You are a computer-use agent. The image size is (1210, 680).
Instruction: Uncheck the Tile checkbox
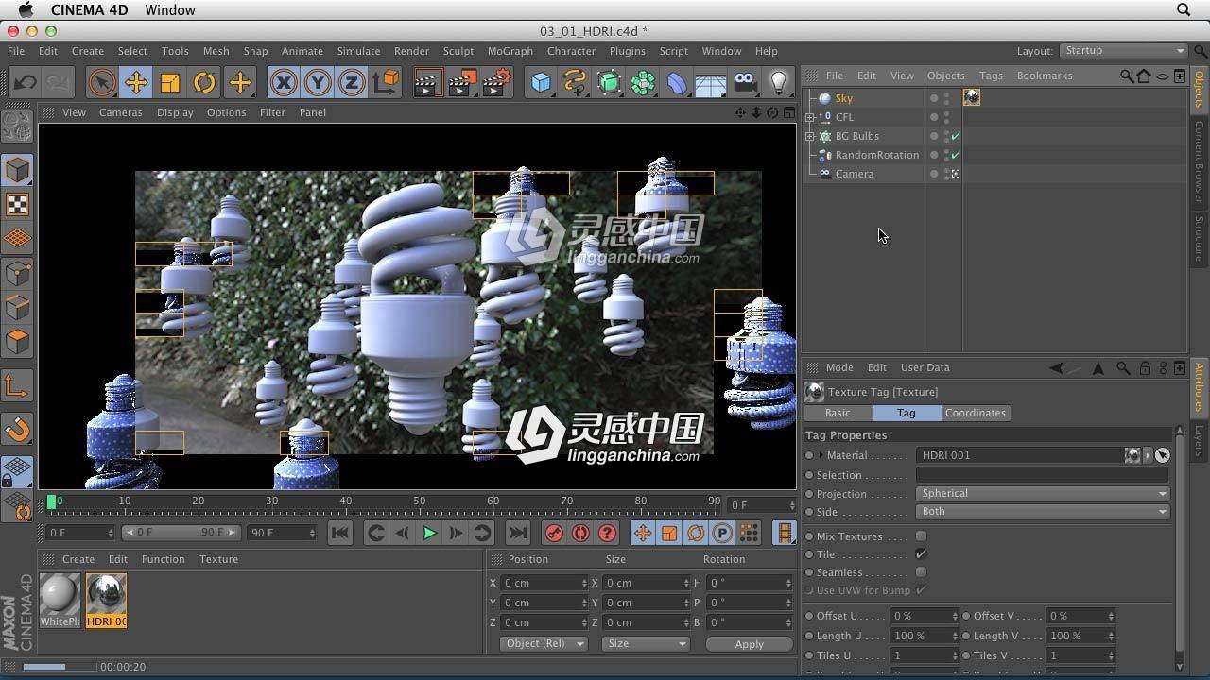pyautogui.click(x=921, y=554)
